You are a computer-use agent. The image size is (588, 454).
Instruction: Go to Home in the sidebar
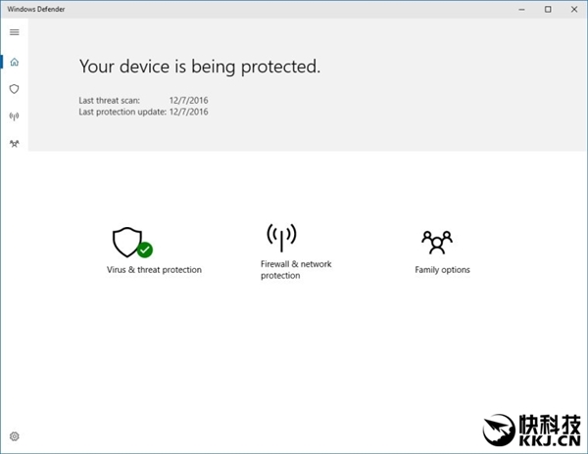[x=15, y=62]
